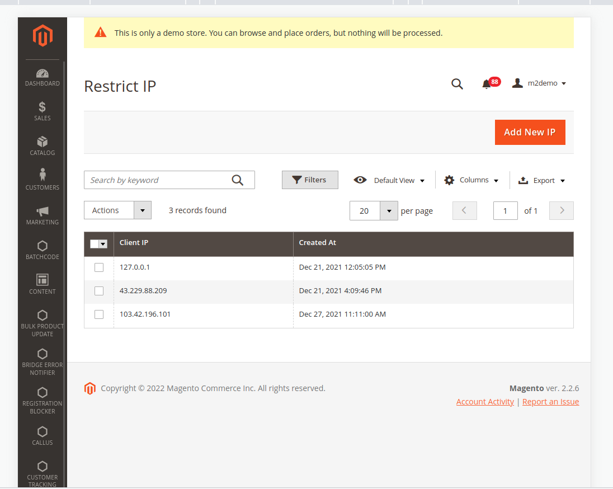Screen dimensions: 613x489
Task: Click the notifications bell icon
Action: [487, 84]
